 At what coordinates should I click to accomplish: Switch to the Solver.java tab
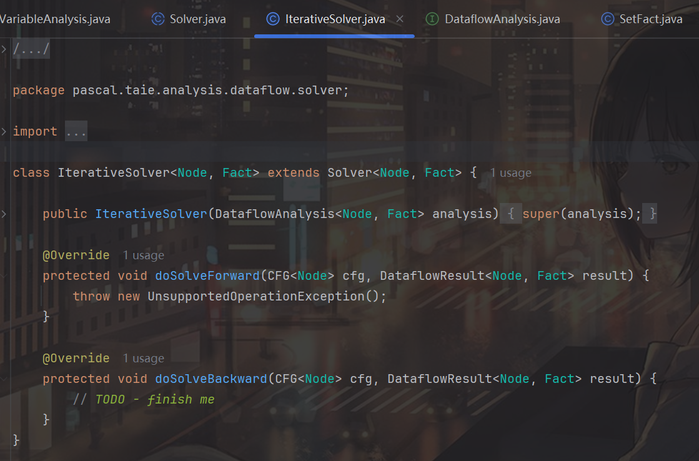tap(197, 19)
